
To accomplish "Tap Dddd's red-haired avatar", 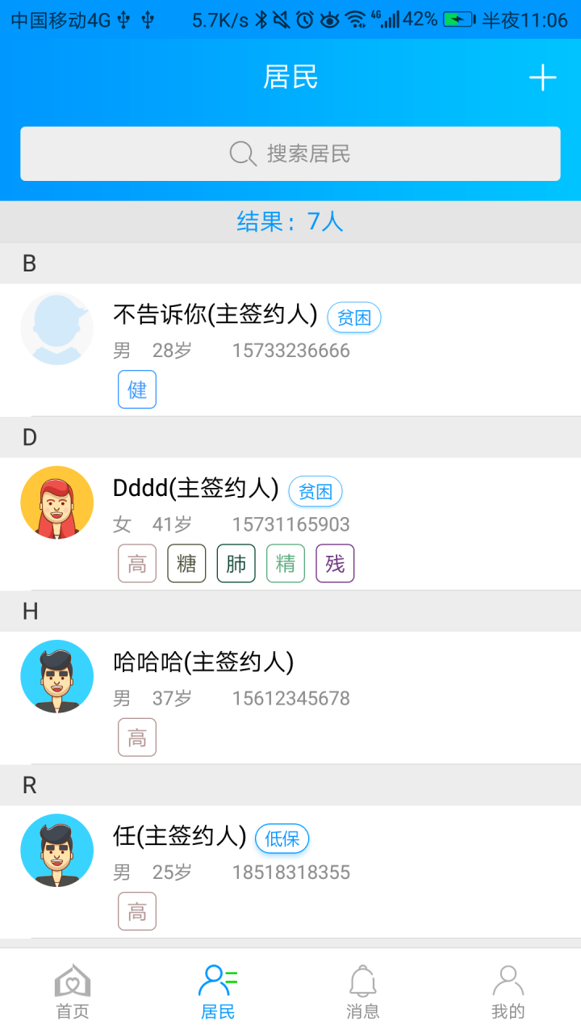I will pyautogui.click(x=56, y=502).
